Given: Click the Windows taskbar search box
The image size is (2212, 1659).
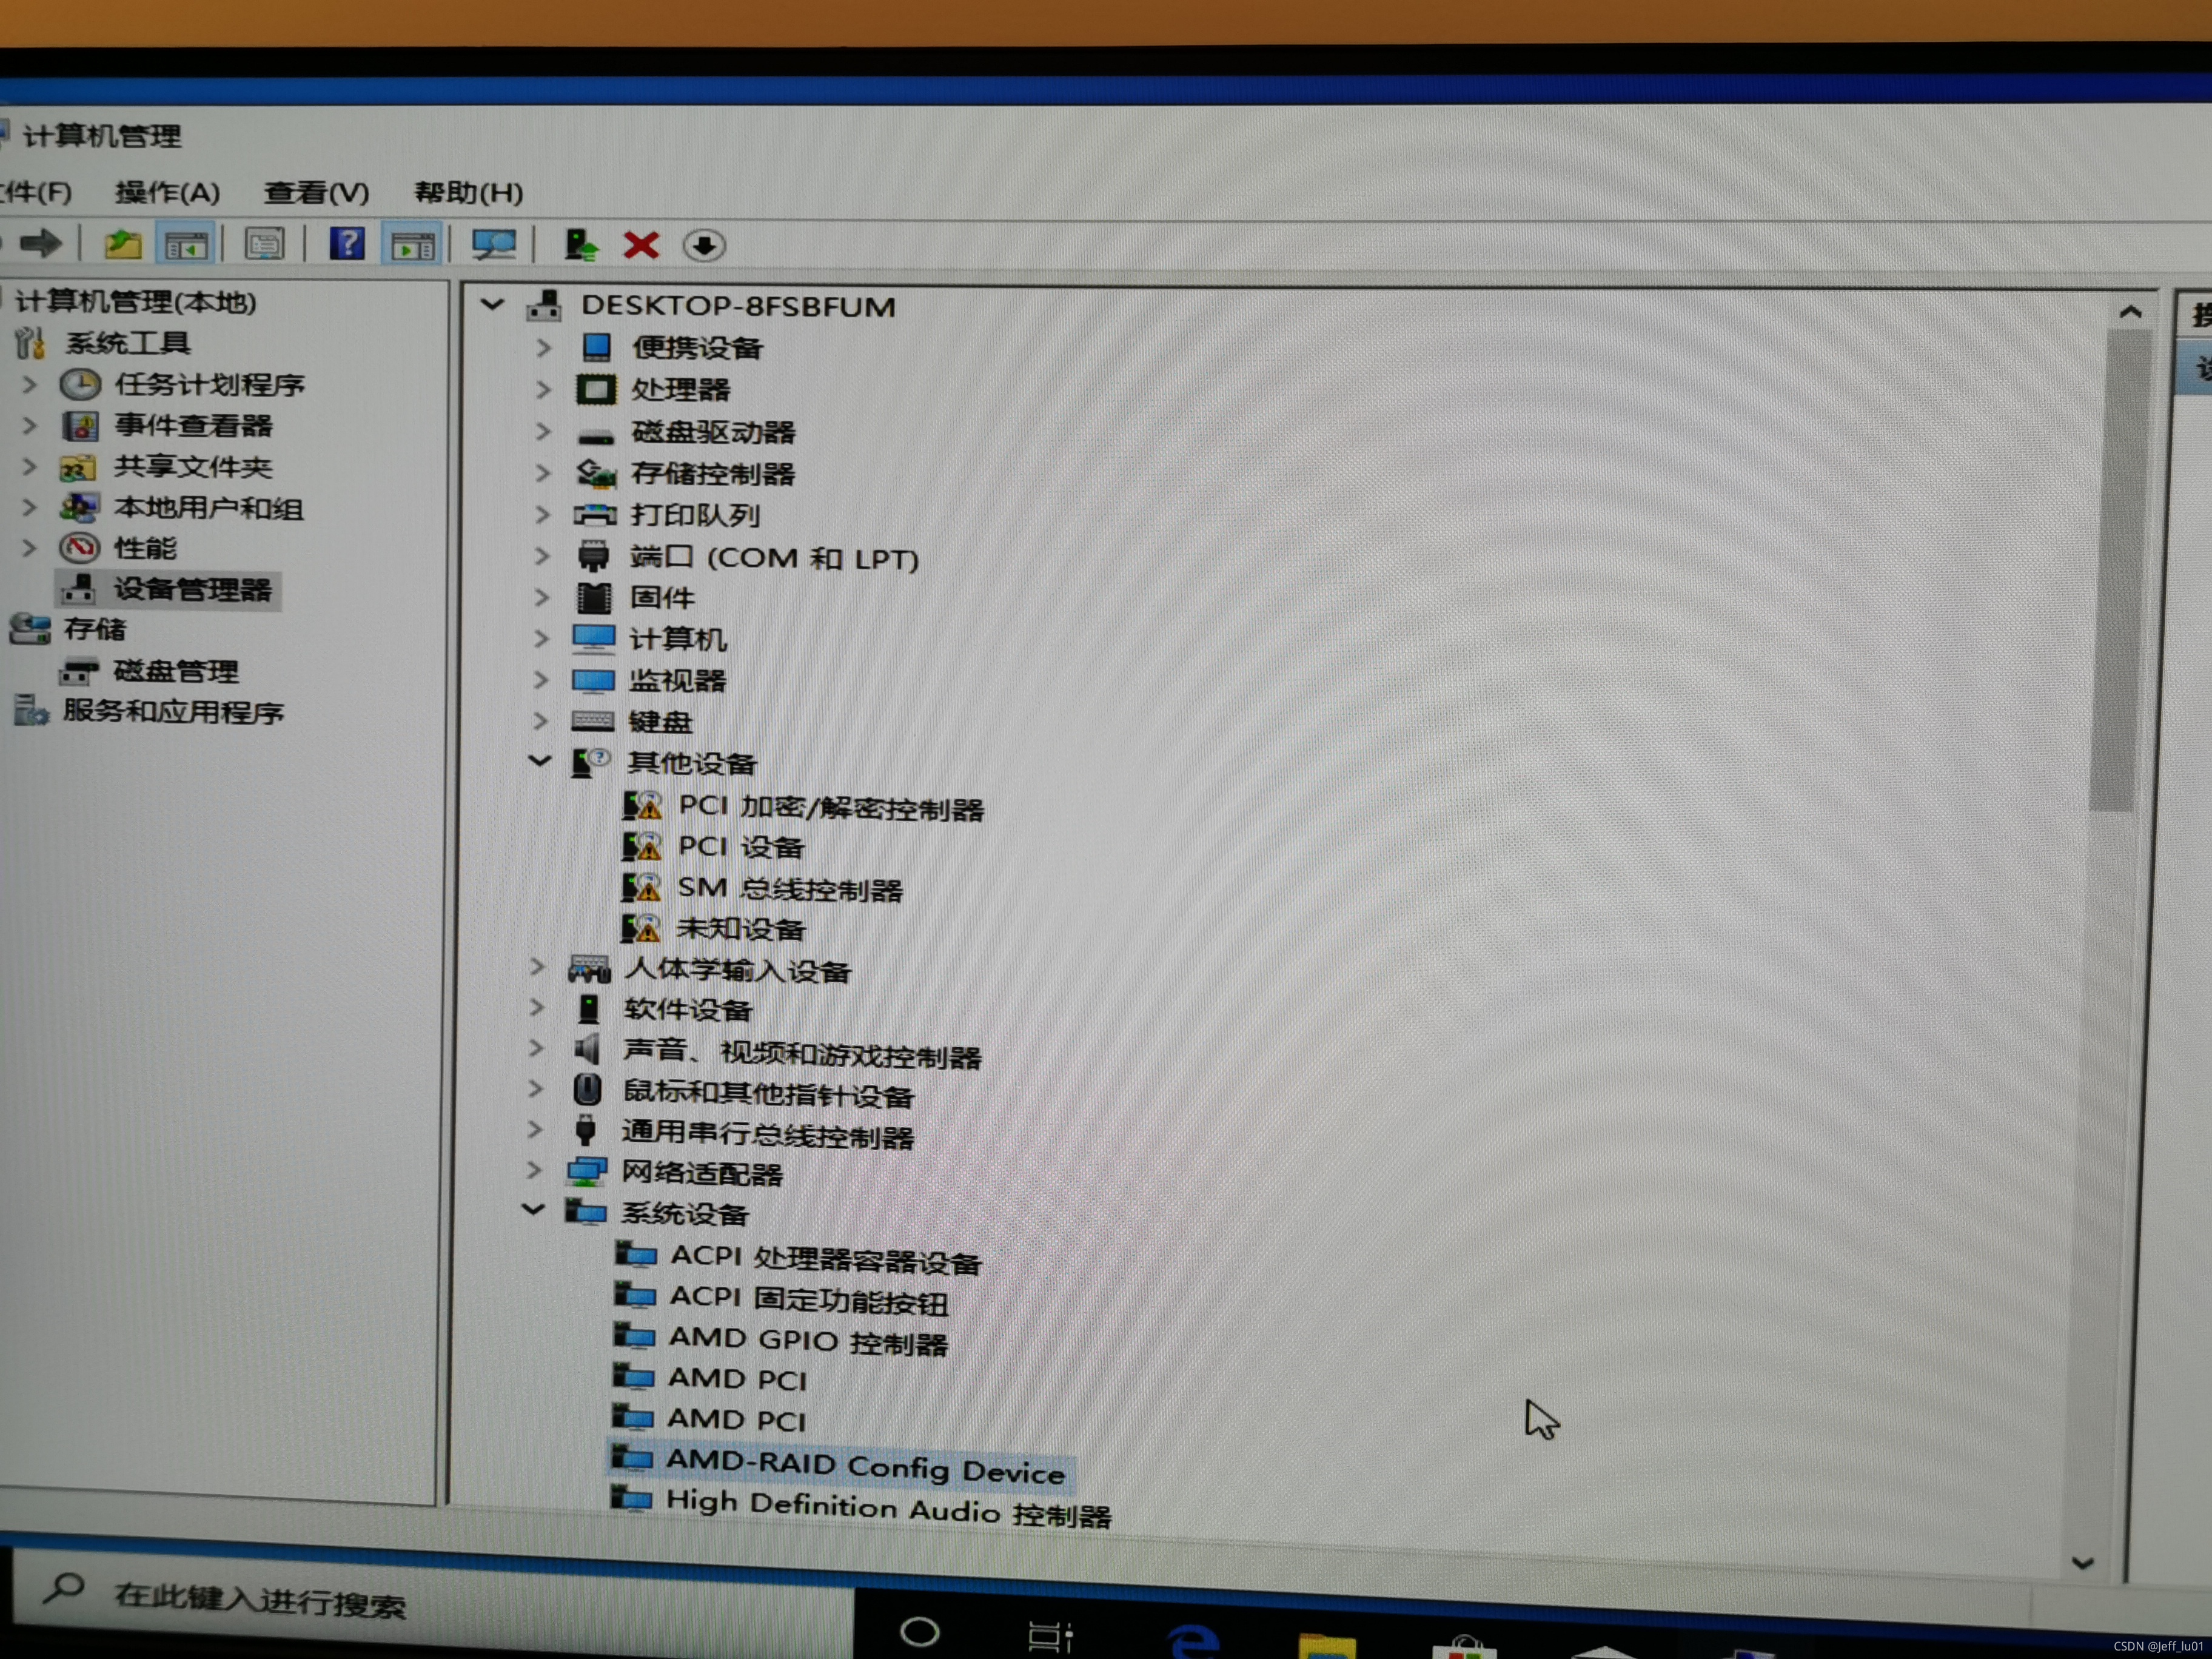Looking at the screenshot, I should (260, 1599).
